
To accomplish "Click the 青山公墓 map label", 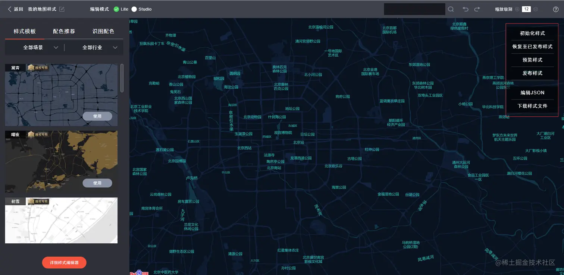I will tap(190, 62).
